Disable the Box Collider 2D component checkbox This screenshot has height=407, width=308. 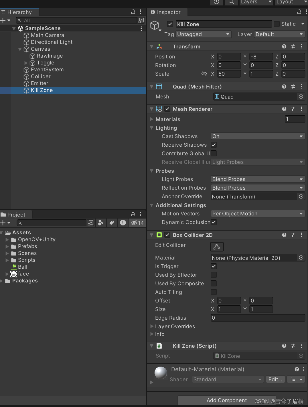tap(167, 235)
